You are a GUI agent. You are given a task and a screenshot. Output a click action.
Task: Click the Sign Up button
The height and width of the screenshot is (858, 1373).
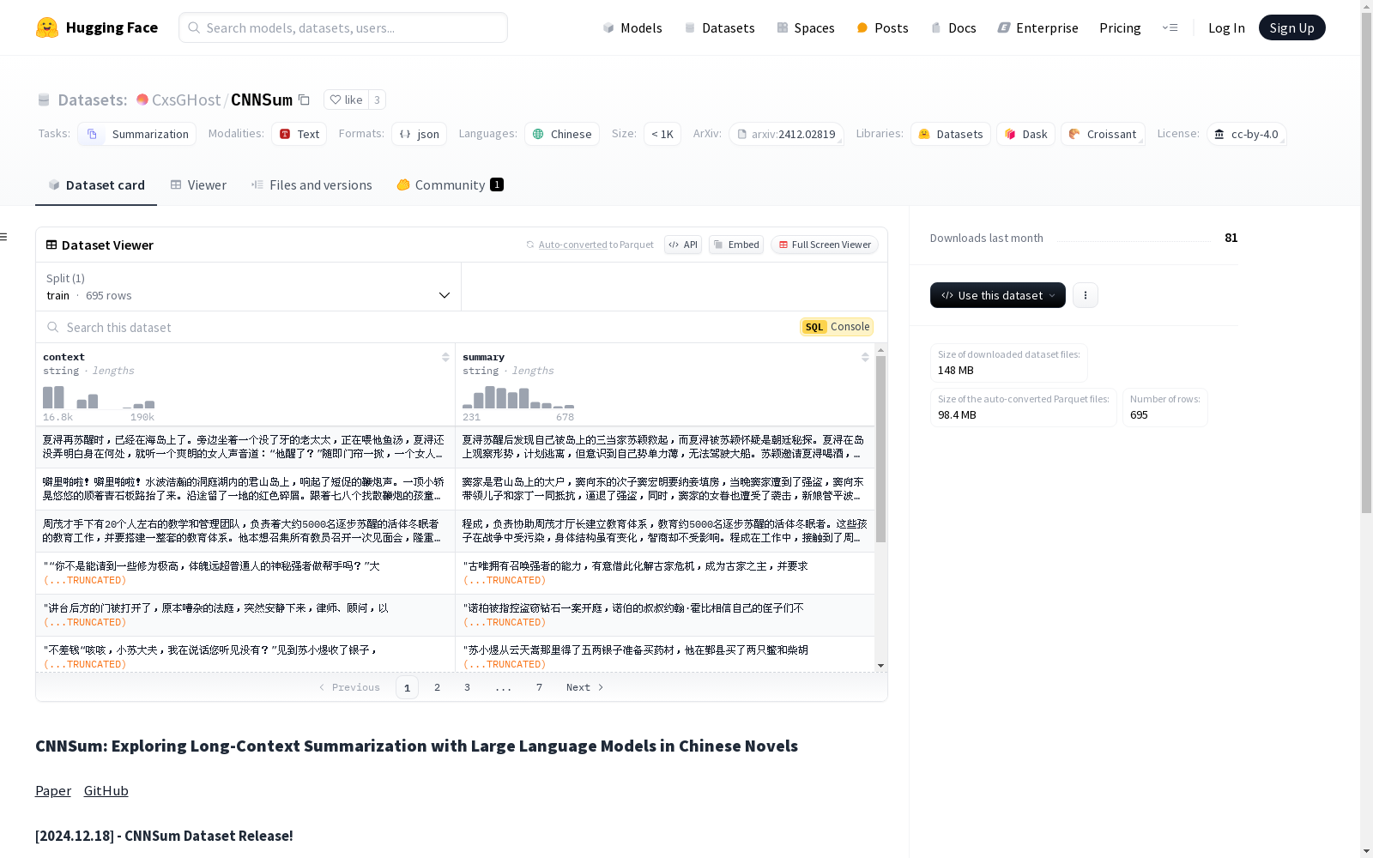click(1291, 27)
